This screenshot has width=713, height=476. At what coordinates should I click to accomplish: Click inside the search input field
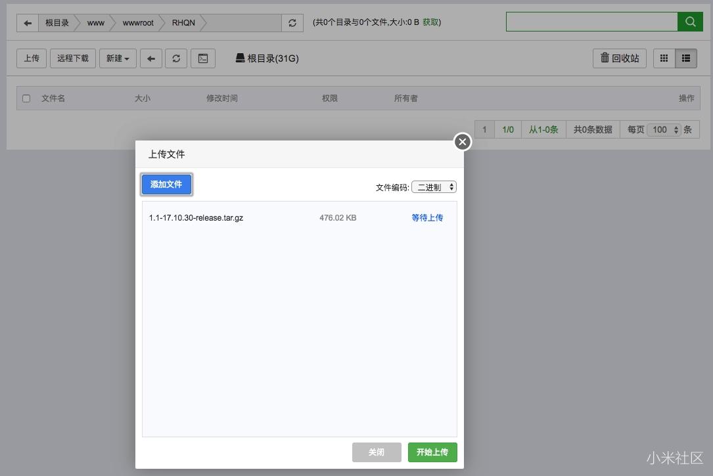pos(591,21)
